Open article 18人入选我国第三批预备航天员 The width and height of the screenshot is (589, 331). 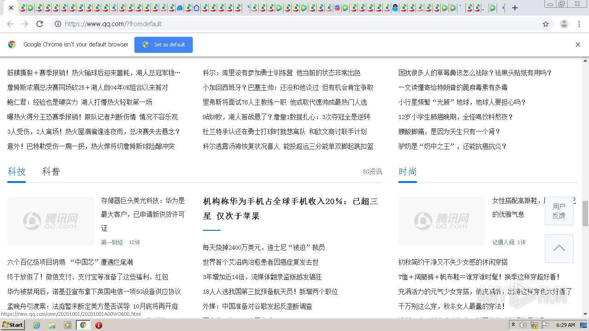coord(271,291)
